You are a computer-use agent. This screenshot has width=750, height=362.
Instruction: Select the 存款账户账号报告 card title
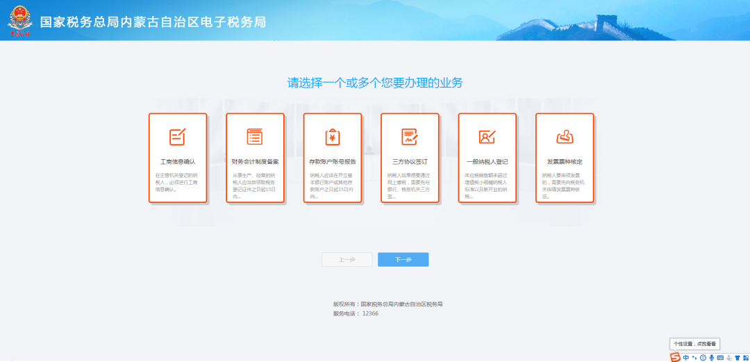[x=333, y=162]
